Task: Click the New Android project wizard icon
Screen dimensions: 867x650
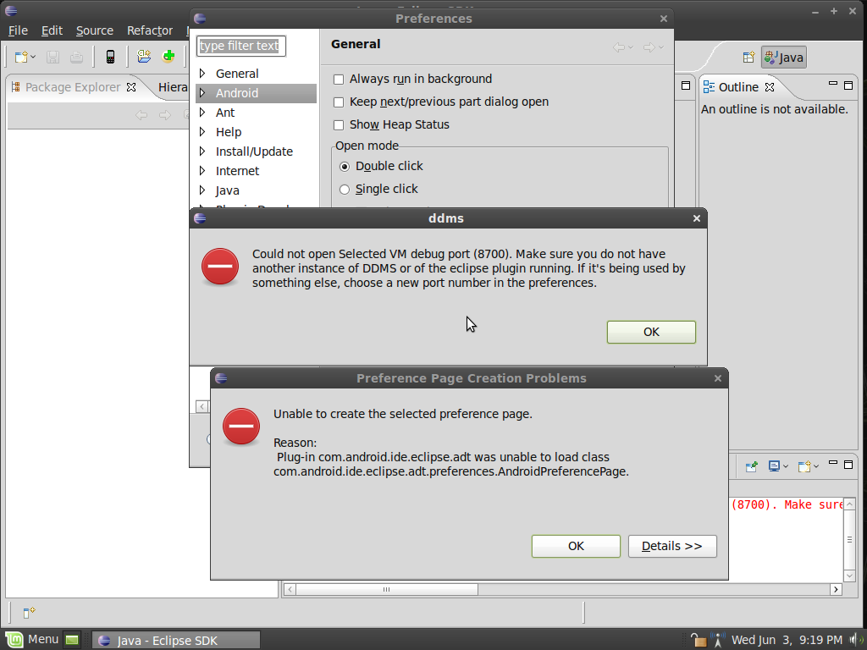Action: pos(144,57)
